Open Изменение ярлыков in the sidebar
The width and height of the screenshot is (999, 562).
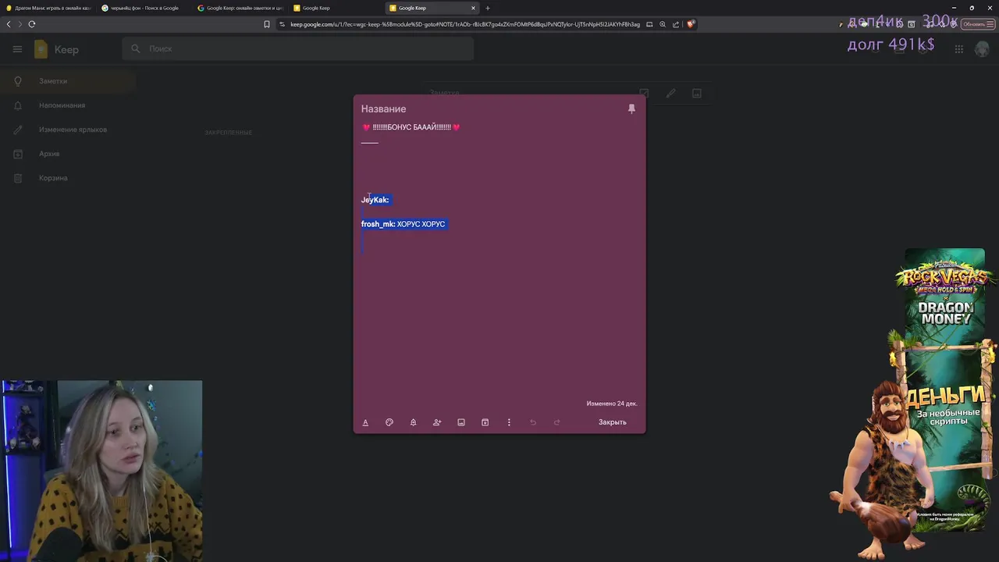tap(68, 130)
